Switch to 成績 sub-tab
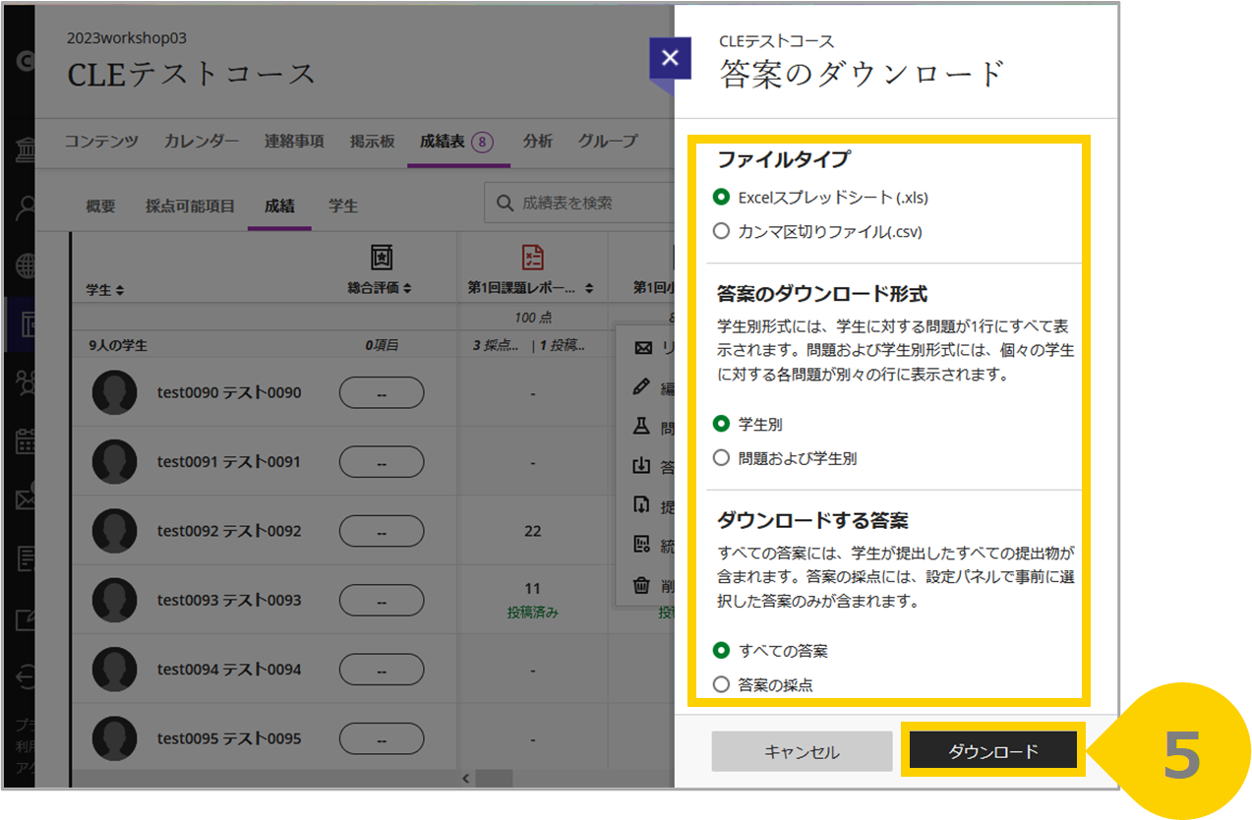The width and height of the screenshot is (1252, 820). [x=279, y=205]
